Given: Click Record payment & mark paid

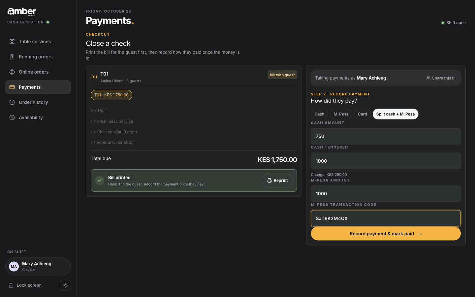Looking at the screenshot, I should pos(386,234).
